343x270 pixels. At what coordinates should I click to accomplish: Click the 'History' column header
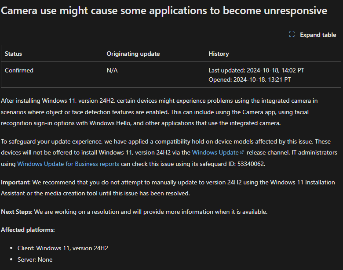coord(219,54)
